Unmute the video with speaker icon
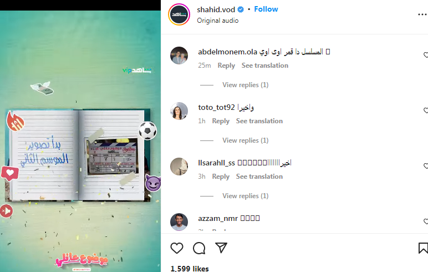Image resolution: width=428 pixels, height=272 pixels. (6, 211)
